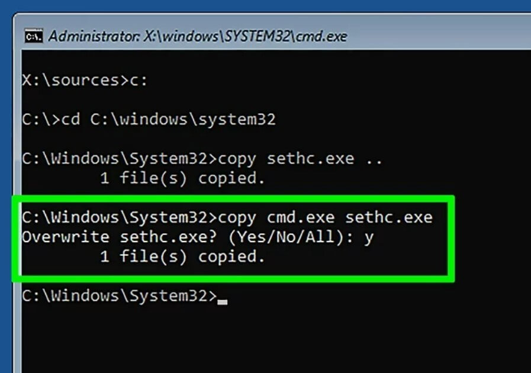Screen dimensions: 531x373
Task: Click the 'Overwrite sethc.exe?' prompt text
Action: (x=119, y=237)
